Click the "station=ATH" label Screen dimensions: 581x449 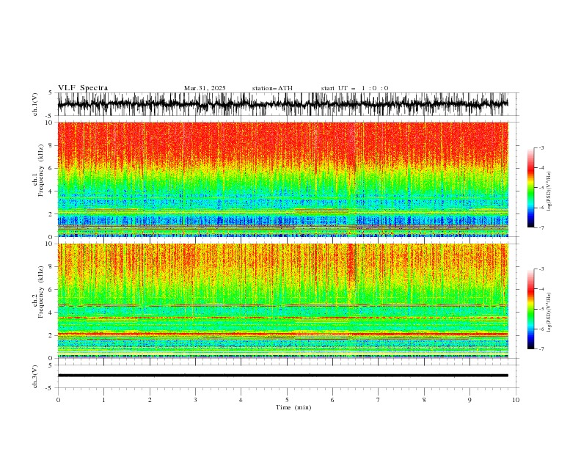click(272, 88)
